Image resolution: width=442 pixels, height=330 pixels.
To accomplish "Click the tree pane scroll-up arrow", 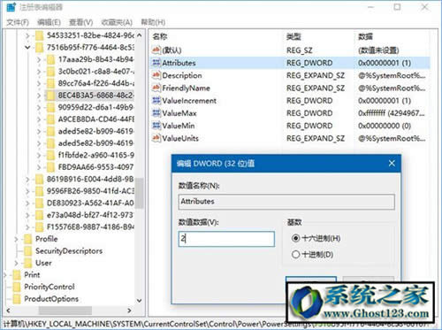I will click(x=140, y=35).
